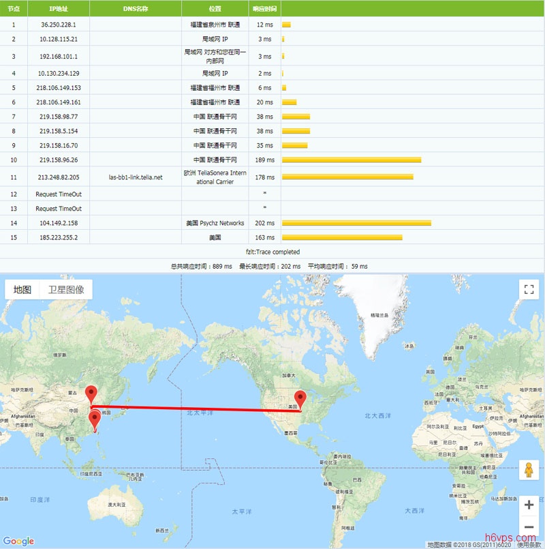Click the 格陵兰岛 label on the map
Screen dimensions: 545x549
pyautogui.click(x=379, y=315)
